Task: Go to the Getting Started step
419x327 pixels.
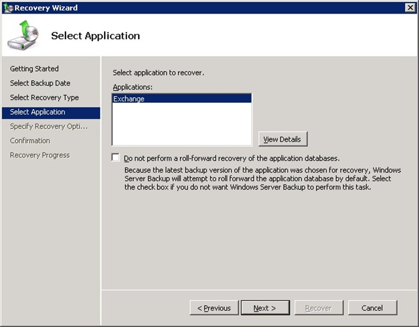Action: click(x=34, y=69)
